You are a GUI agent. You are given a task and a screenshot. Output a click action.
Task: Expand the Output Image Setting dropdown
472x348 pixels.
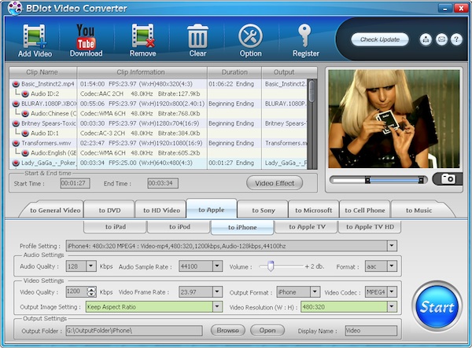tap(217, 307)
